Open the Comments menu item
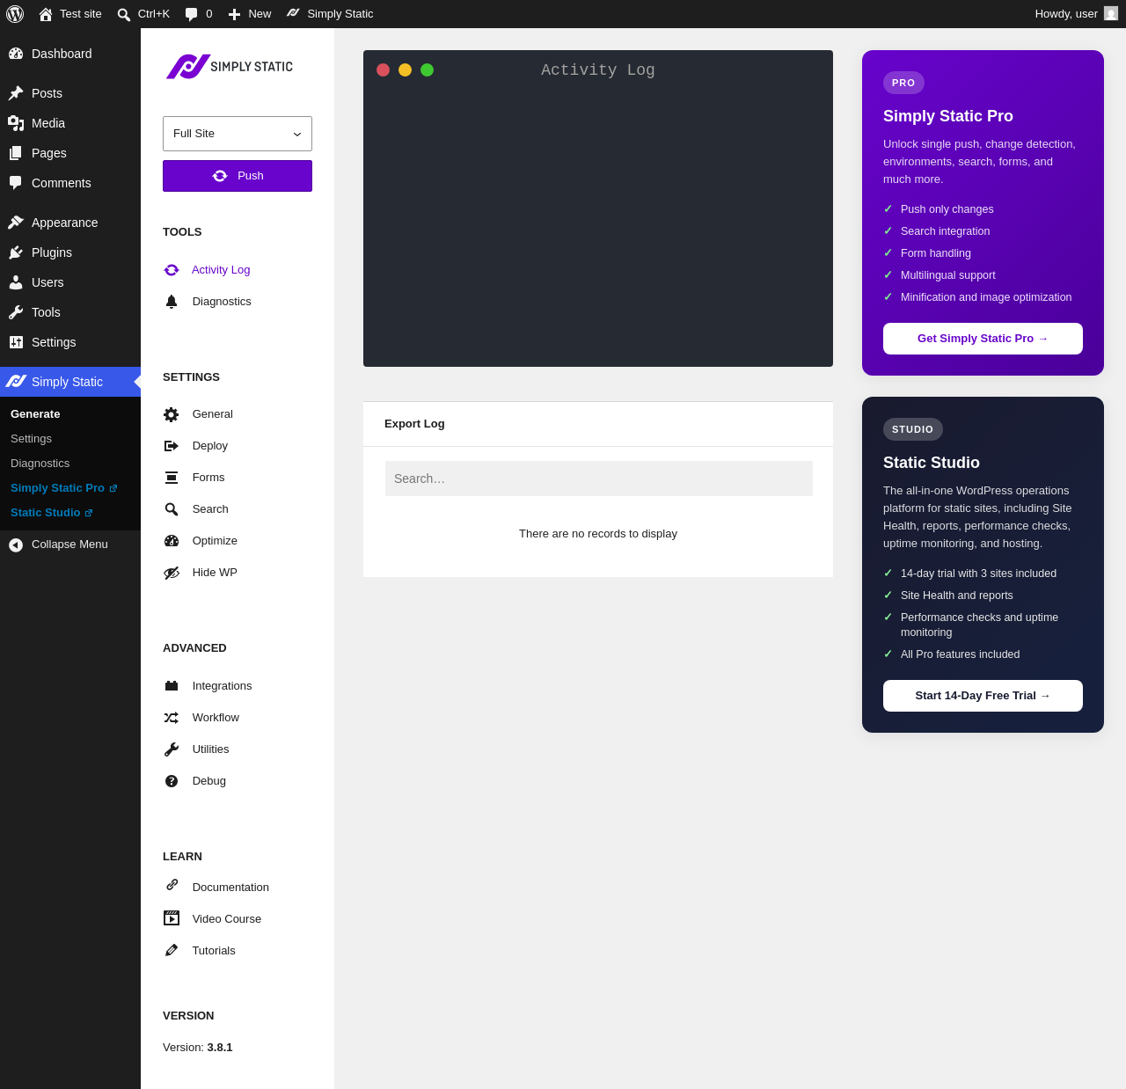This screenshot has height=1089, width=1126. [70, 183]
